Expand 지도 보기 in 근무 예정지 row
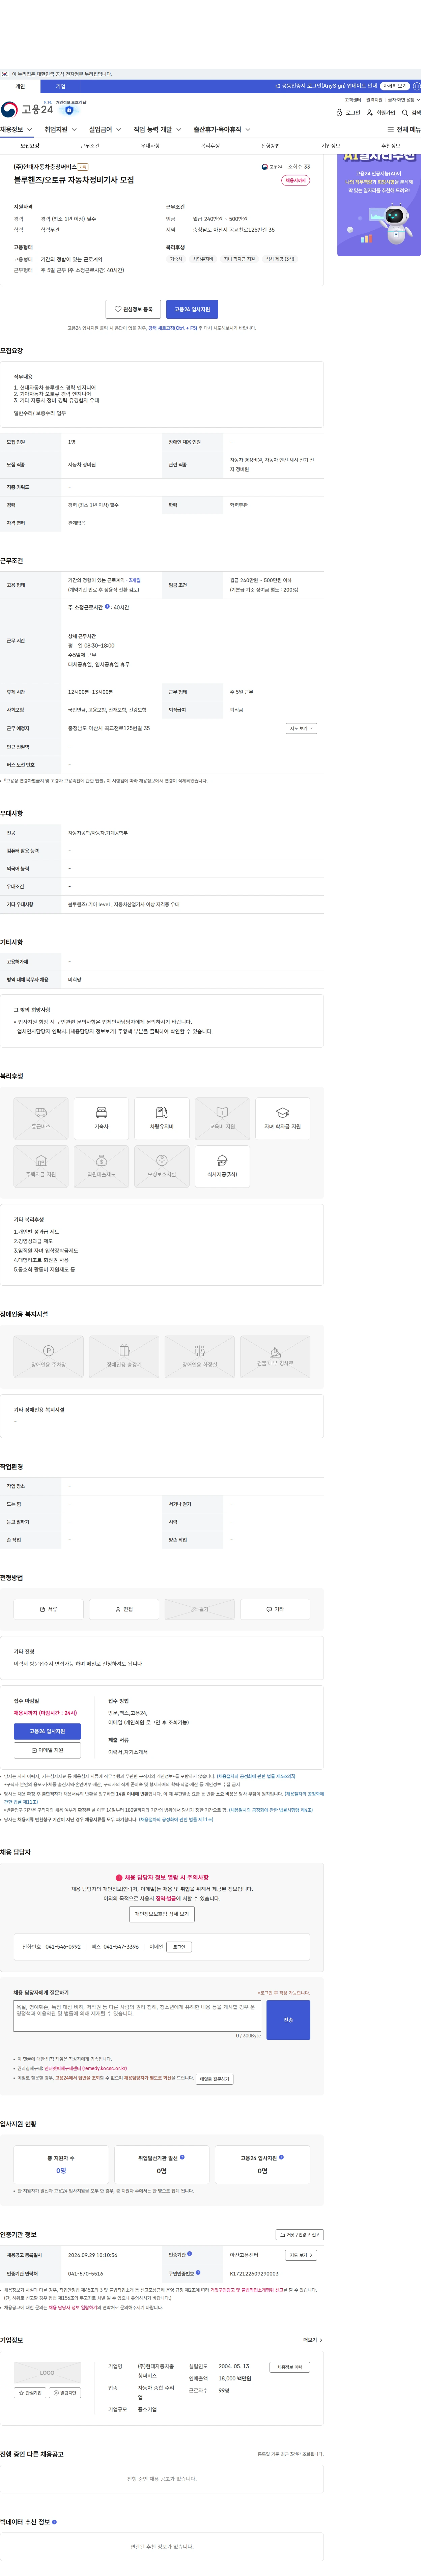This screenshot has width=421, height=2576. pos(301,728)
